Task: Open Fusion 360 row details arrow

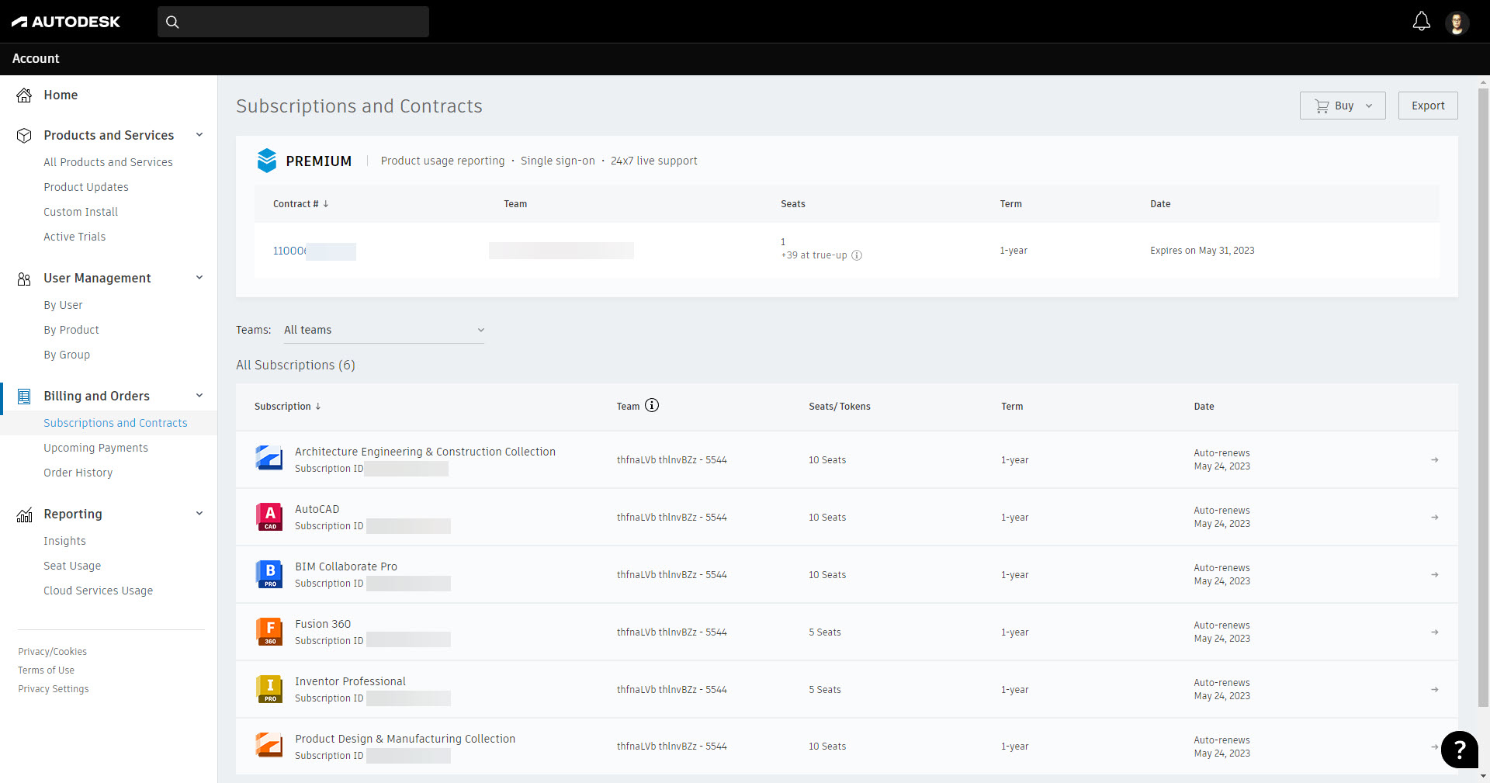Action: 1435,632
